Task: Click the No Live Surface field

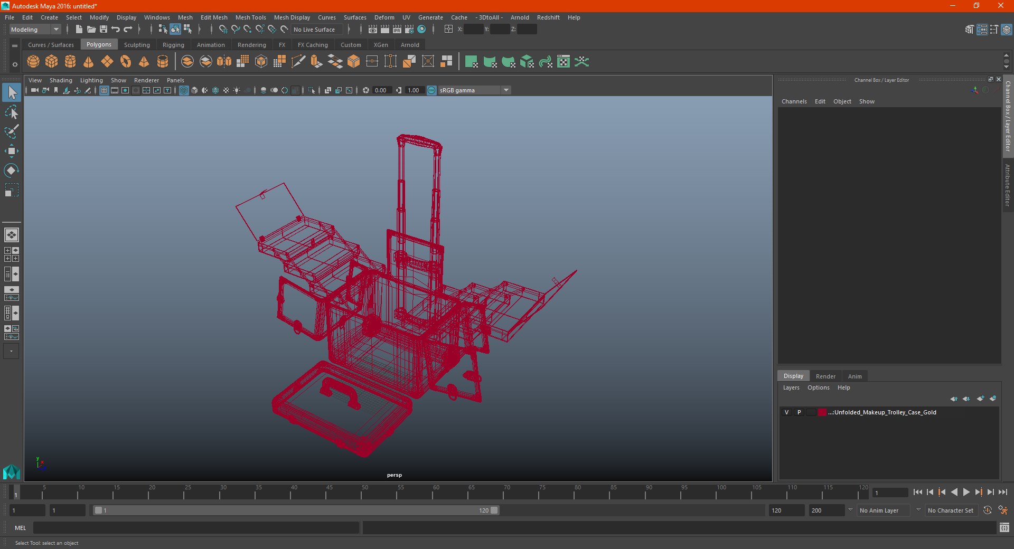Action: click(317, 30)
